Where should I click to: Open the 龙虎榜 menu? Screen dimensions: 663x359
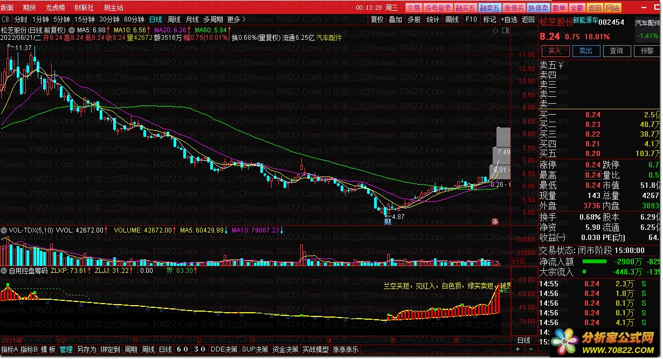[x=55, y=8]
